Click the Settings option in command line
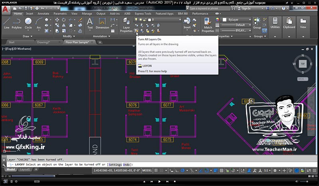Viewport: 319px width, 186px height. coord(115,164)
